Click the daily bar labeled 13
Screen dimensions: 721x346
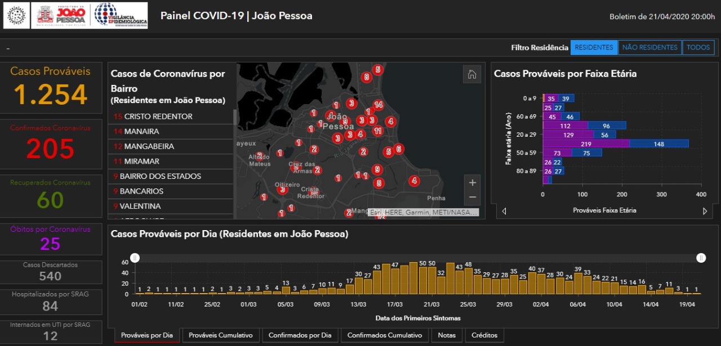pos(286,290)
